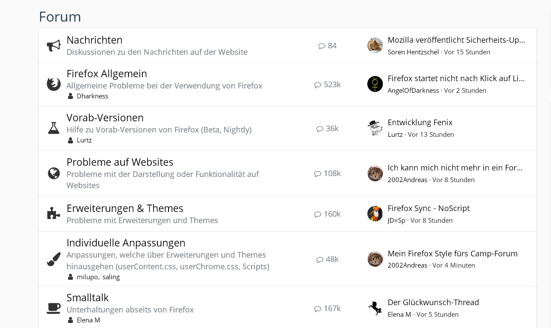Viewport: 551px width, 328px height.
Task: Open moderator saling's profile
Action: [111, 277]
